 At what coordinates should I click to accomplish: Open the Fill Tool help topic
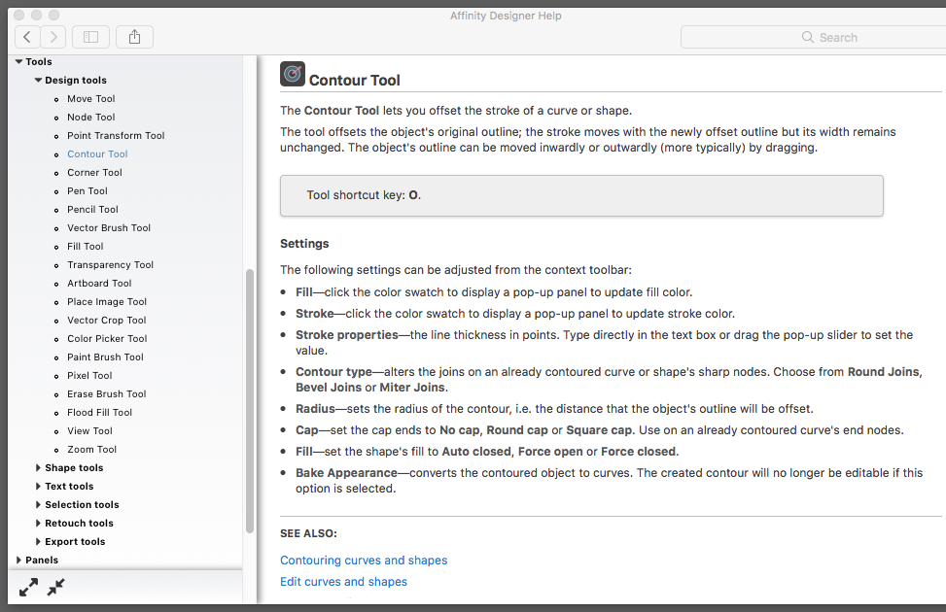pyautogui.click(x=85, y=246)
